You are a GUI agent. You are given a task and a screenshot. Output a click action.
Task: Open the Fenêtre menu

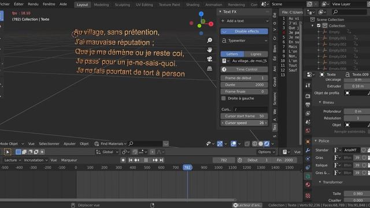49,4
